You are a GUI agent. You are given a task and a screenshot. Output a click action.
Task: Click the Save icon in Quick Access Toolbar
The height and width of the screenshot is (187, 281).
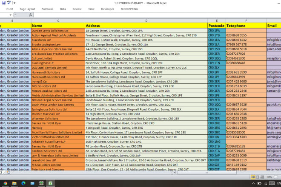pyautogui.click(x=3, y=3)
